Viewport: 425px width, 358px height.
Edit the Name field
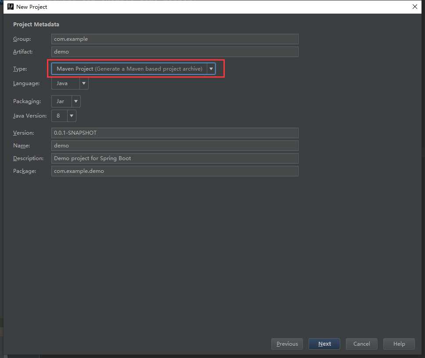[x=175, y=146]
